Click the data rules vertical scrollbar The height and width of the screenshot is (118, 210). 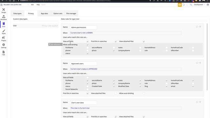tap(207, 57)
